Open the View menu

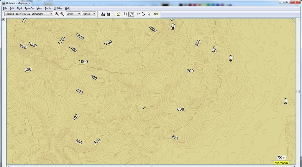pyautogui.click(x=39, y=9)
